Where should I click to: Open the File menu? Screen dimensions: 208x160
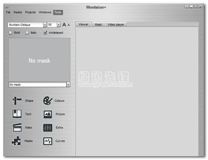coord(8,12)
